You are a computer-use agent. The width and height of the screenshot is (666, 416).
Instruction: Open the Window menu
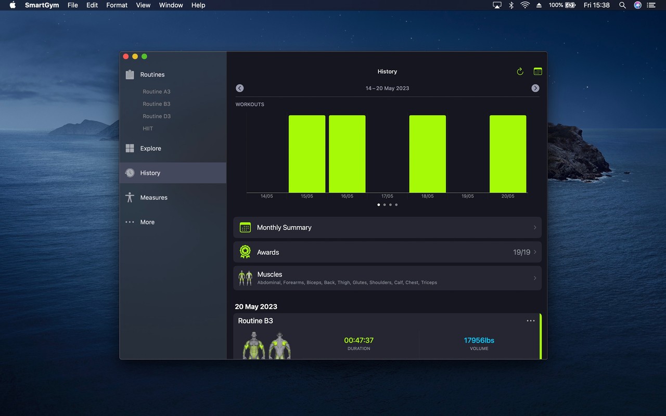[171, 5]
